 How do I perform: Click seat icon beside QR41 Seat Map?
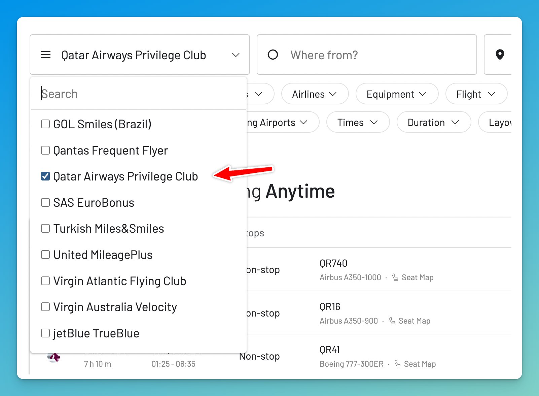(397, 364)
